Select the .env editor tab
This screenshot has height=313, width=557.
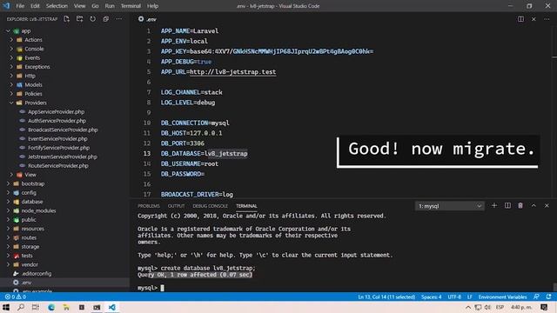pyautogui.click(x=147, y=19)
